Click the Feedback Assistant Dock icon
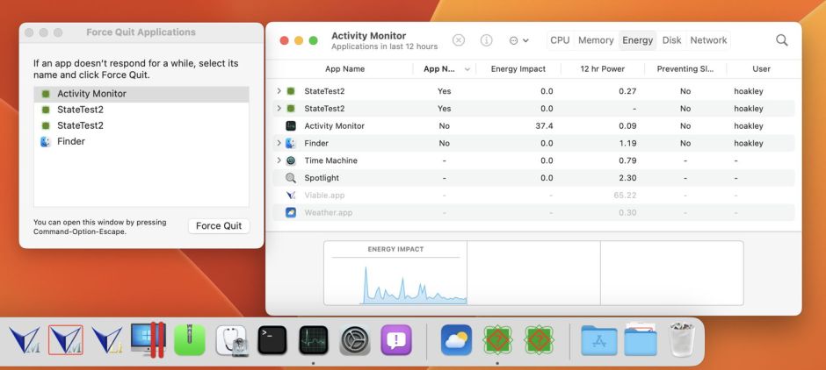826x370 pixels. 395,340
